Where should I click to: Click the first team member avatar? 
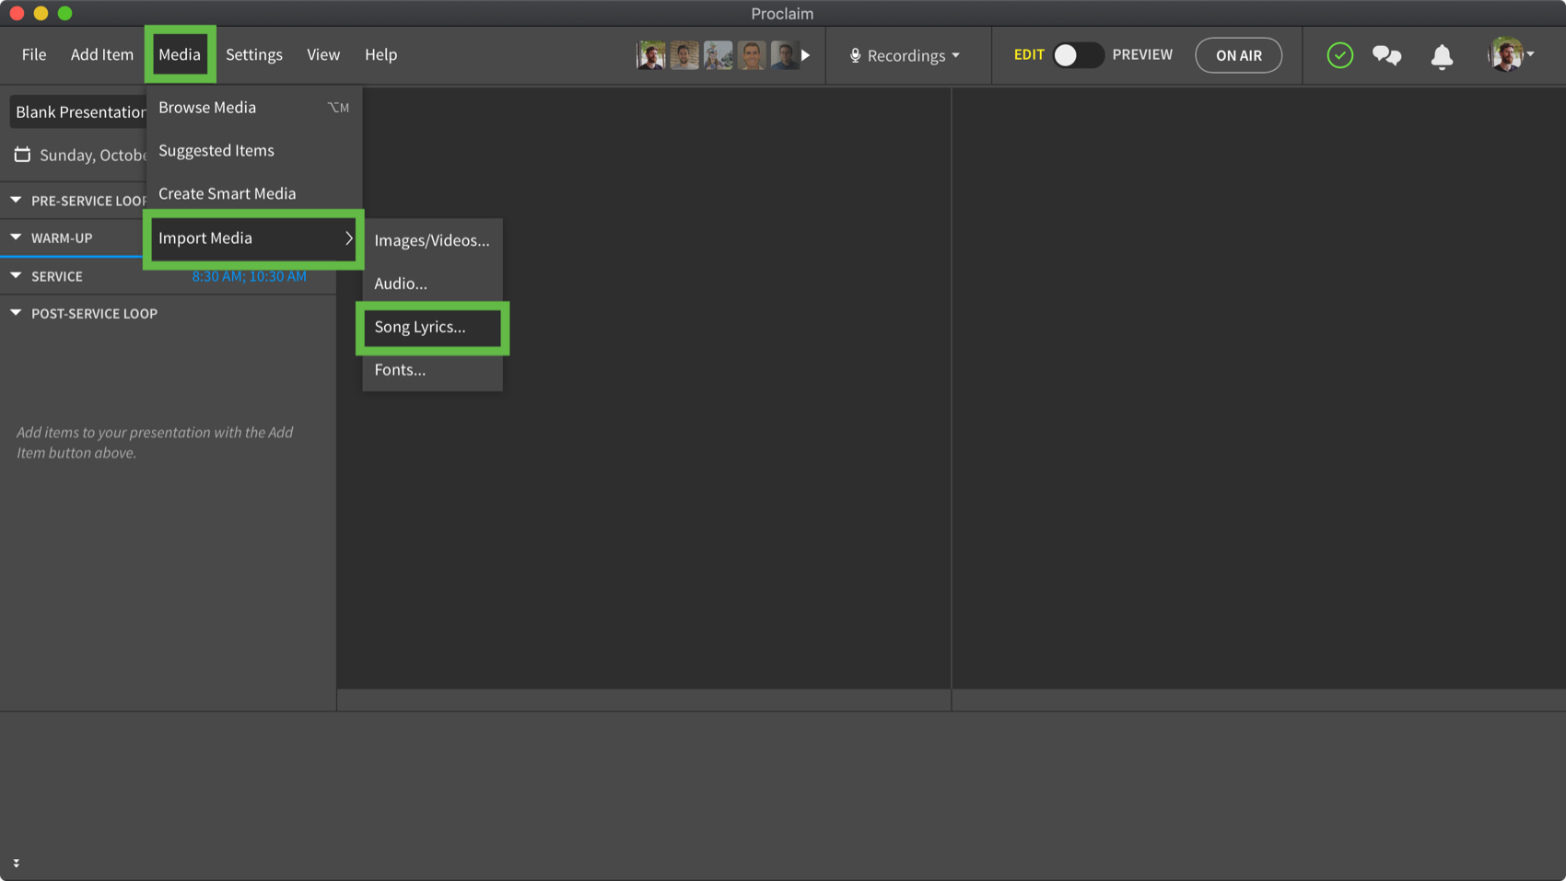pos(651,55)
